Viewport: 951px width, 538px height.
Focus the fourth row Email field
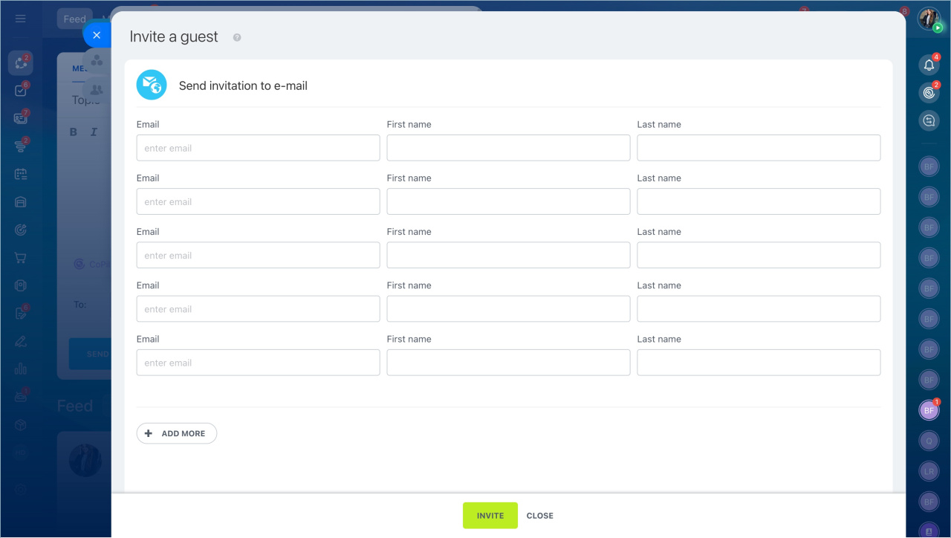click(x=259, y=309)
